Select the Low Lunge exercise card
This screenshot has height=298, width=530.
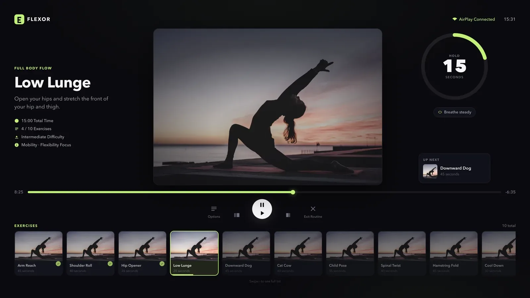[194, 253]
